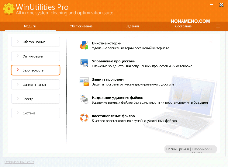Expand the Файлы и папки category

[36, 85]
